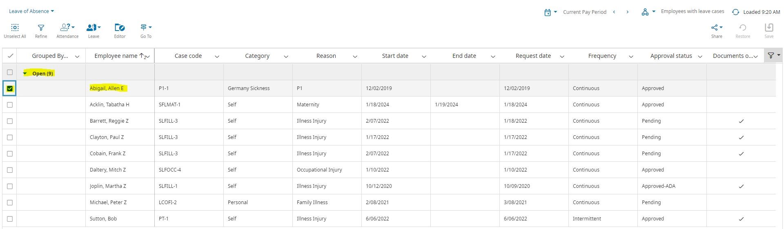Screen dimensions: 784x229
Task: Open the Go To menu
Action: click(146, 28)
